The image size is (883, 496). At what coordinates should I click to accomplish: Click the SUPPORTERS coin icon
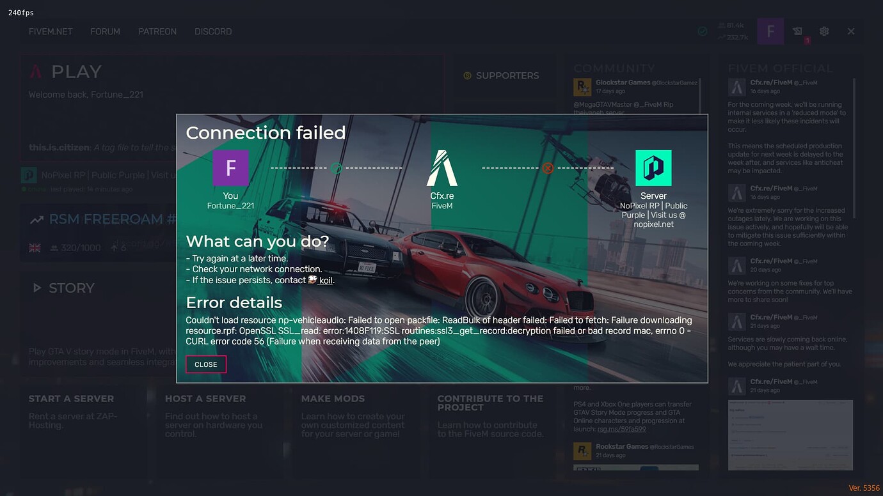[x=467, y=75]
